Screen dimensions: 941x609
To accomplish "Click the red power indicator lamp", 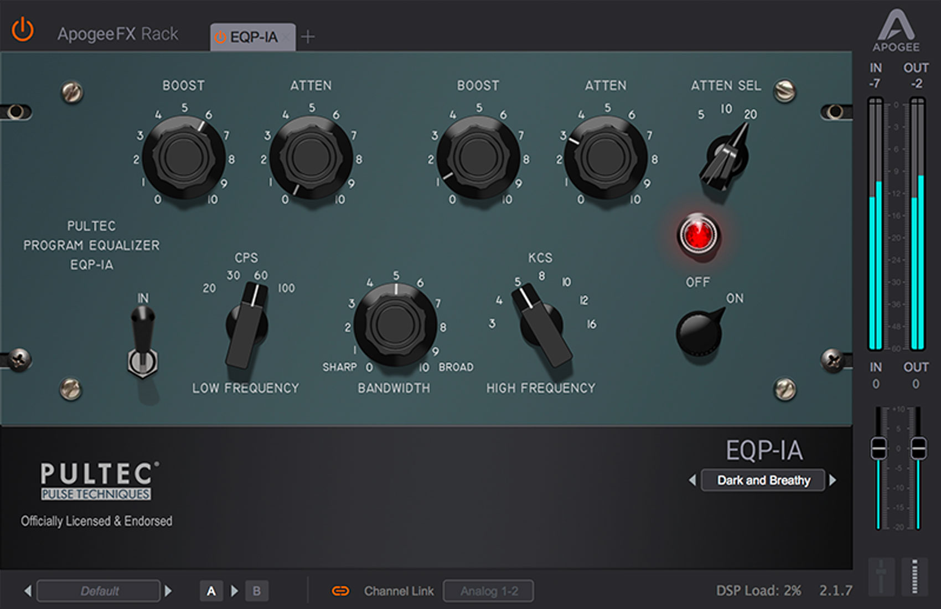I will coord(698,235).
